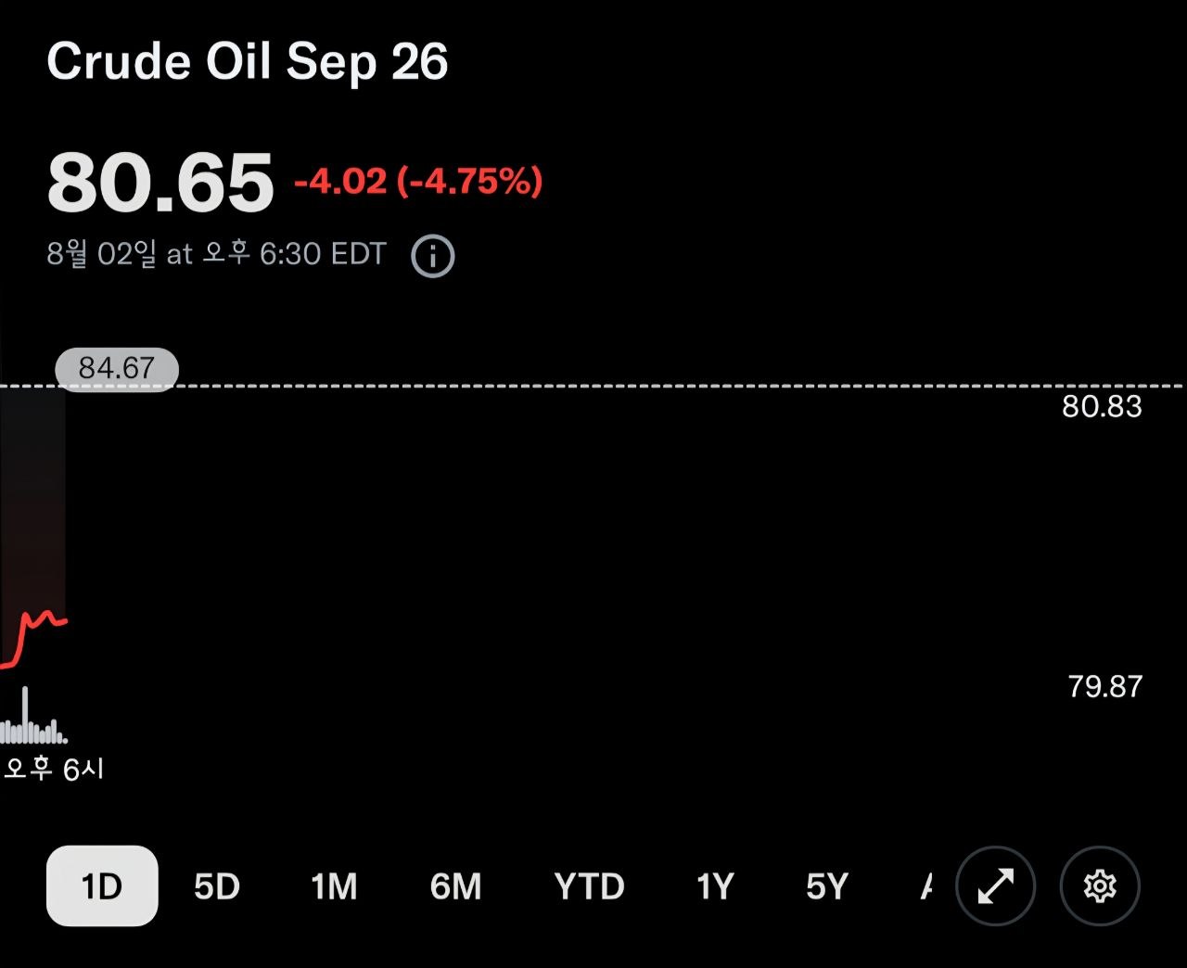The image size is (1187, 968).
Task: Show the 5Y chart range
Action: coord(827,887)
